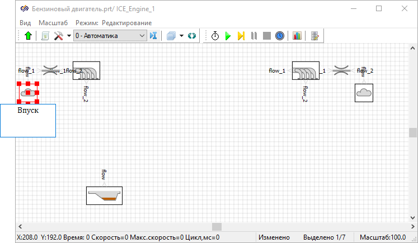Expand arrow next to stacked windows icon
The width and height of the screenshot is (418, 243).
point(181,36)
